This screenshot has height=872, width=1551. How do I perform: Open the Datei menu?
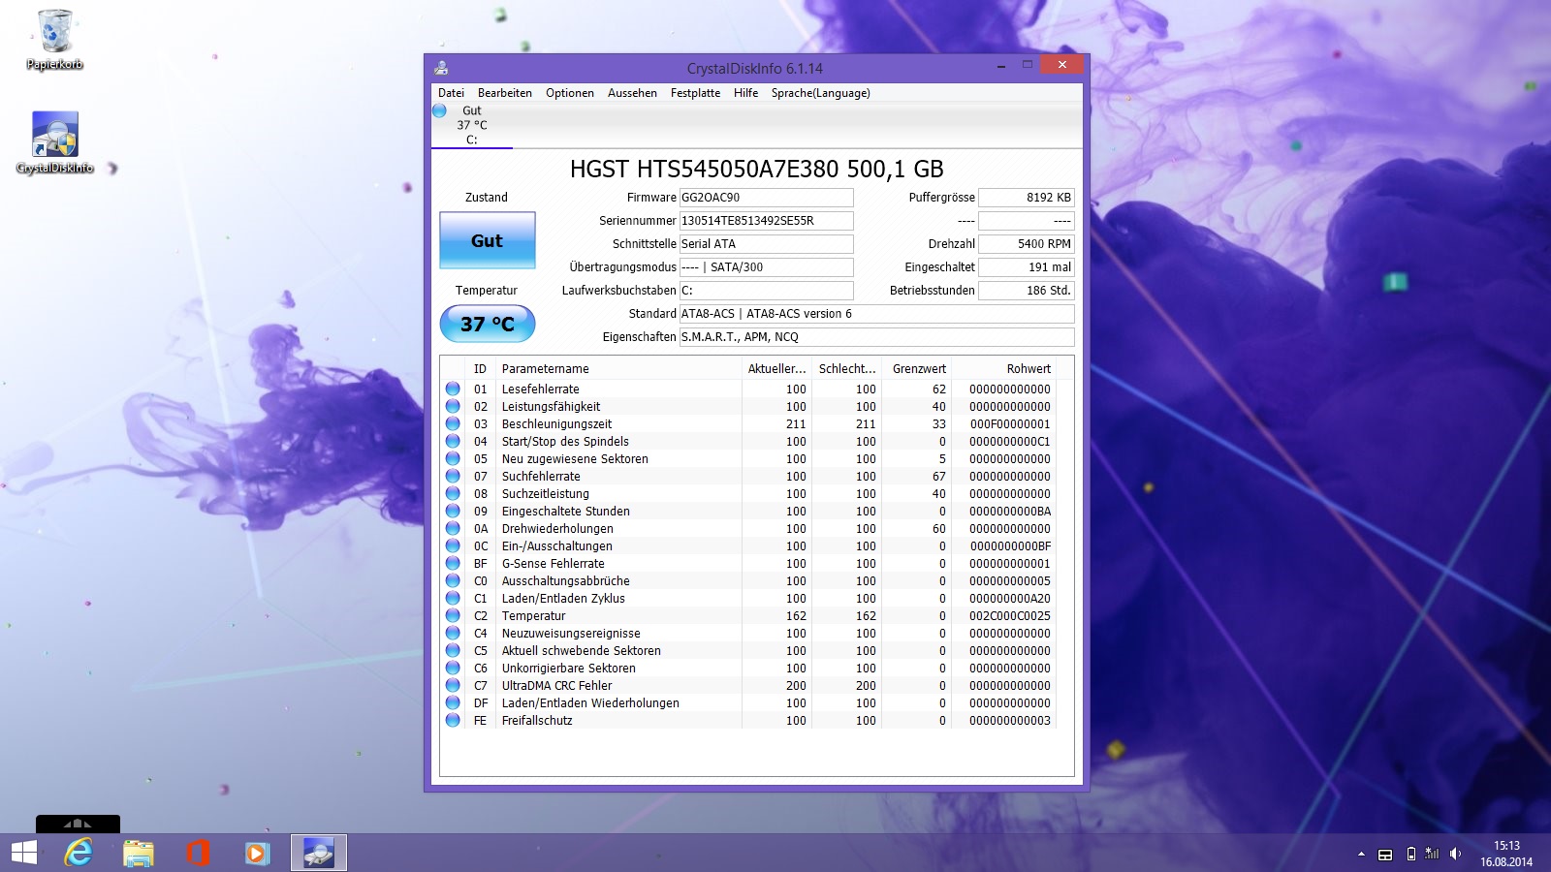coord(451,93)
